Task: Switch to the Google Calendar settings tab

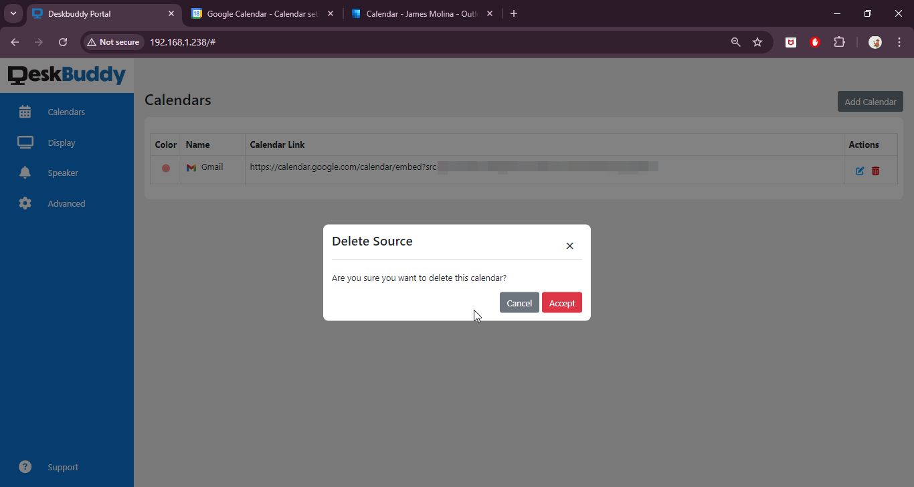Action: [261, 13]
